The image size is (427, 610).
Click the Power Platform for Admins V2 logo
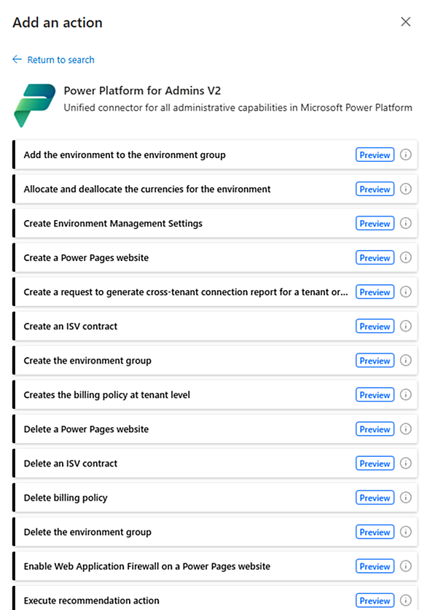click(x=34, y=106)
